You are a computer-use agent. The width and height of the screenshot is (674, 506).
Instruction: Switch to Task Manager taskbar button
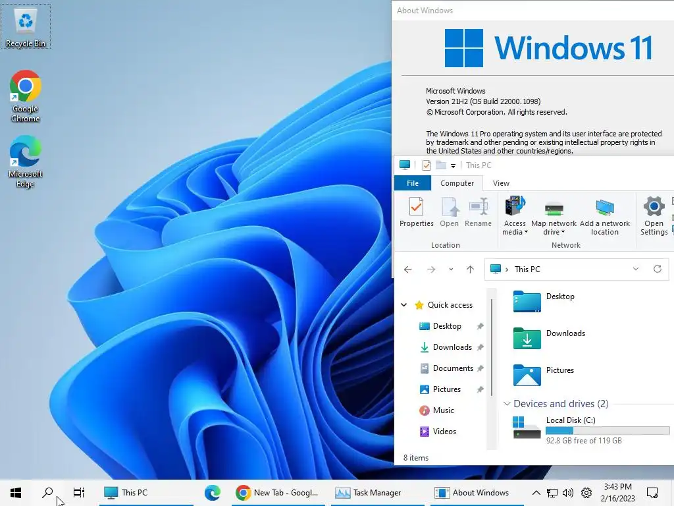click(377, 492)
